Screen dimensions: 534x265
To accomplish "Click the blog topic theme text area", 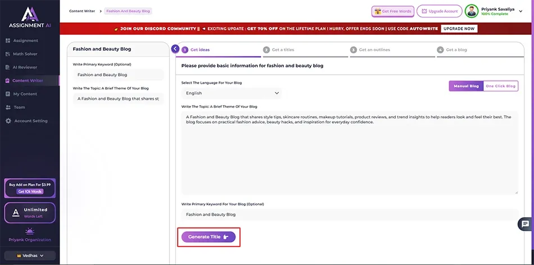I will tap(349, 152).
